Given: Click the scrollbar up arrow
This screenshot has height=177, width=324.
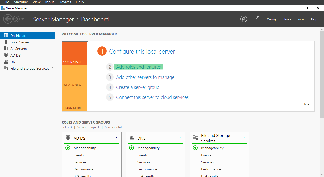Looking at the screenshot, I should (322, 29).
